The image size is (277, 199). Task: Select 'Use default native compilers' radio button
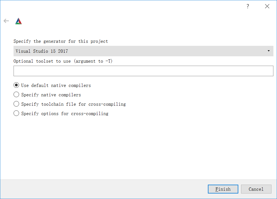click(16, 85)
